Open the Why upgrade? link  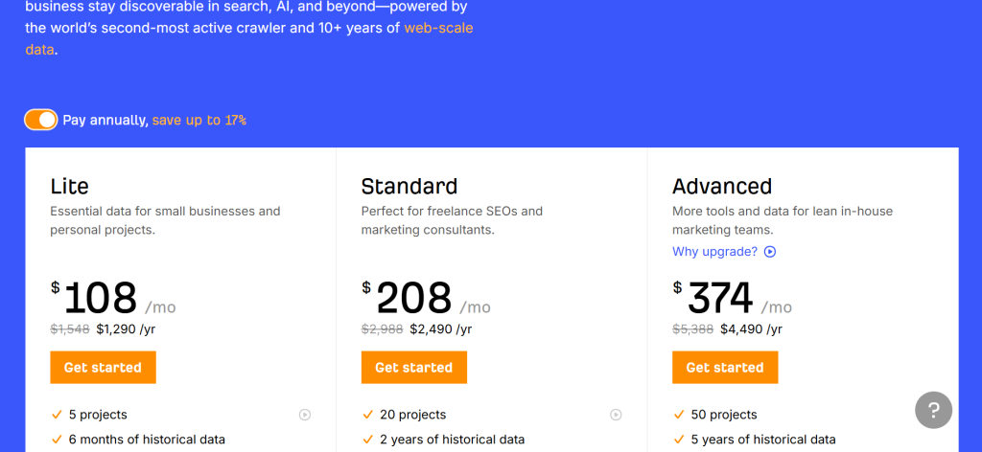[x=714, y=252]
